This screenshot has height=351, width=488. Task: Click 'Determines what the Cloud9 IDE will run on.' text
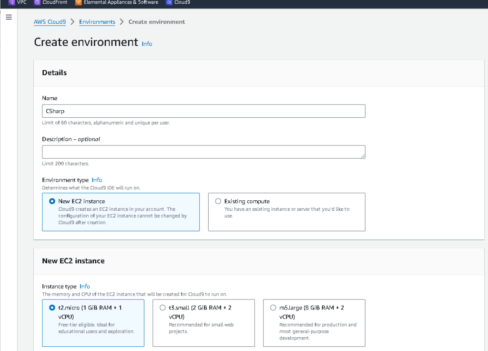(x=91, y=188)
